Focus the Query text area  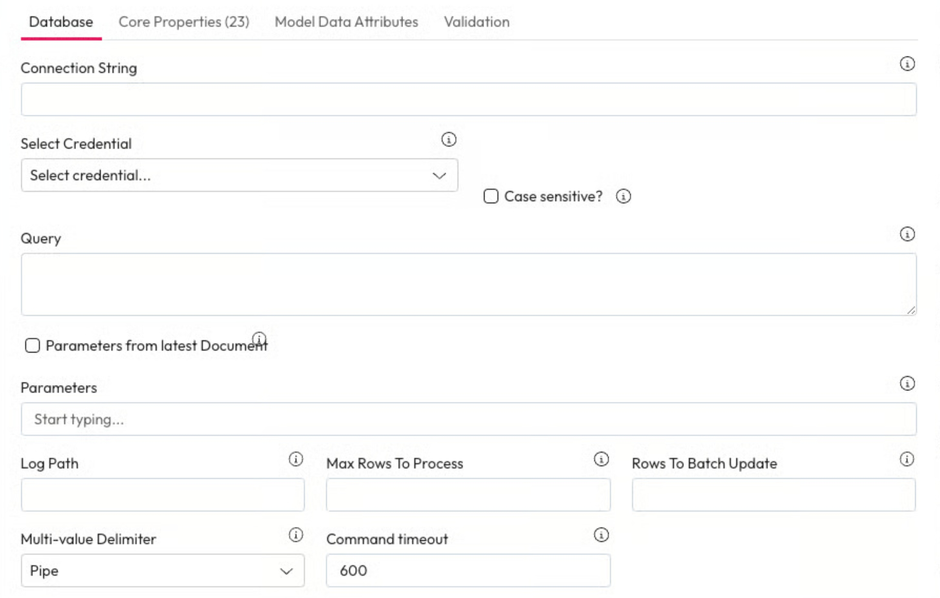tap(468, 284)
